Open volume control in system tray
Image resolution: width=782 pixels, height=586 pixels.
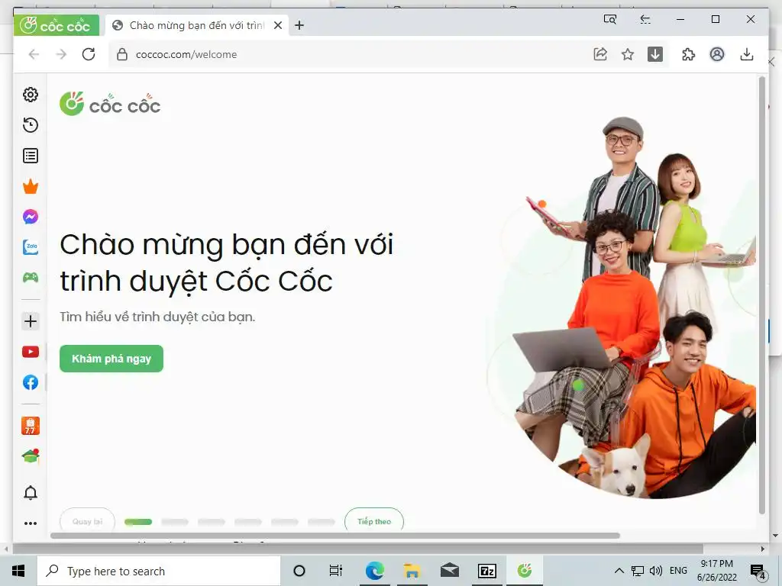tap(656, 571)
